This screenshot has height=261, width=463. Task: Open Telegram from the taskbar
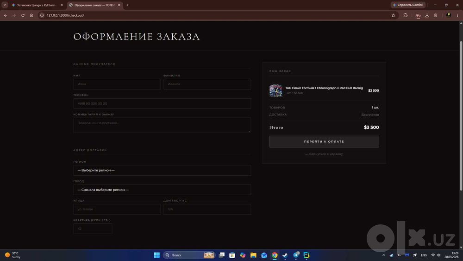click(296, 255)
